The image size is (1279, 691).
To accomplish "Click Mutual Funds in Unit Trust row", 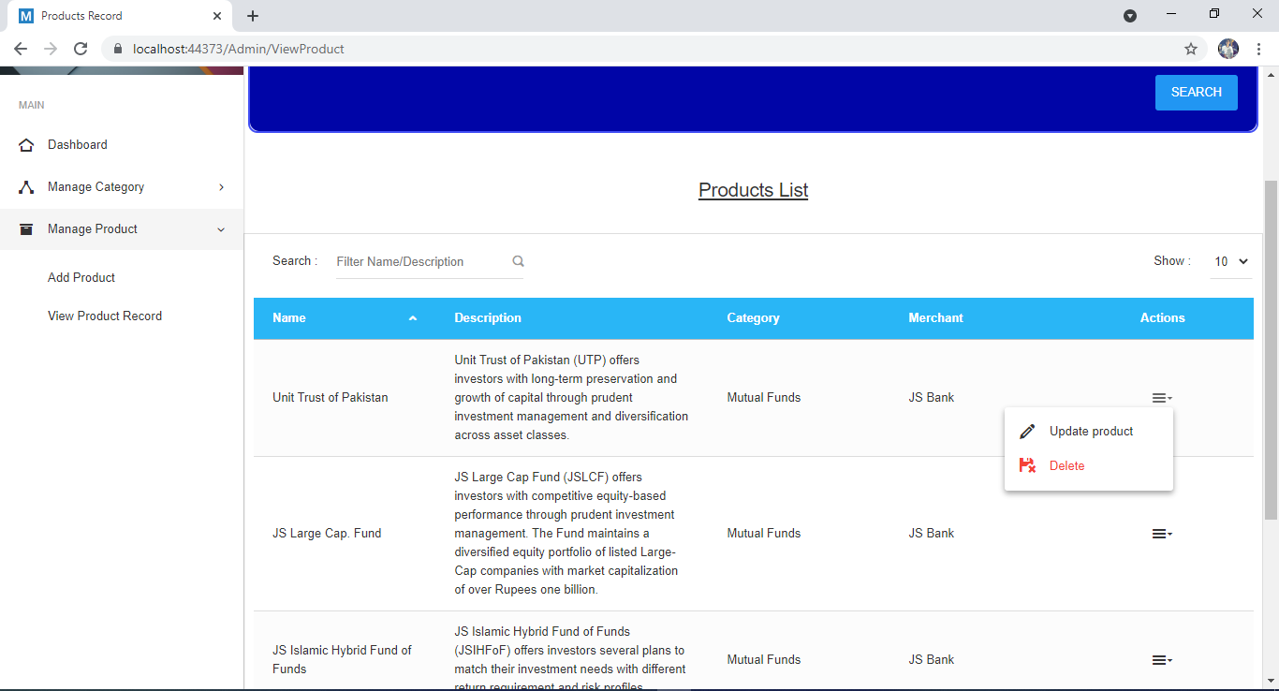I will click(x=764, y=398).
